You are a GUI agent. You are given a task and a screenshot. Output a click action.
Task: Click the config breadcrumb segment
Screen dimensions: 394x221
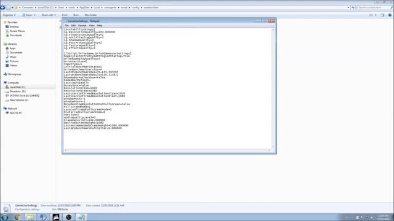pos(135,7)
